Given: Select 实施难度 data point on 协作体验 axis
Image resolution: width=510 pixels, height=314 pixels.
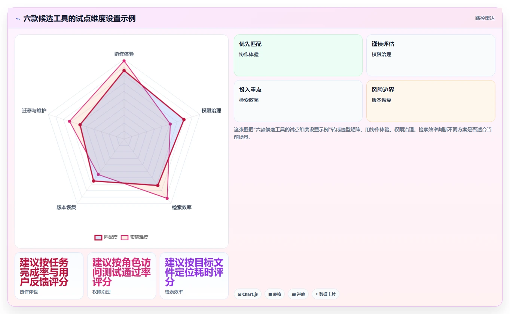Looking at the screenshot, I should tap(124, 61).
